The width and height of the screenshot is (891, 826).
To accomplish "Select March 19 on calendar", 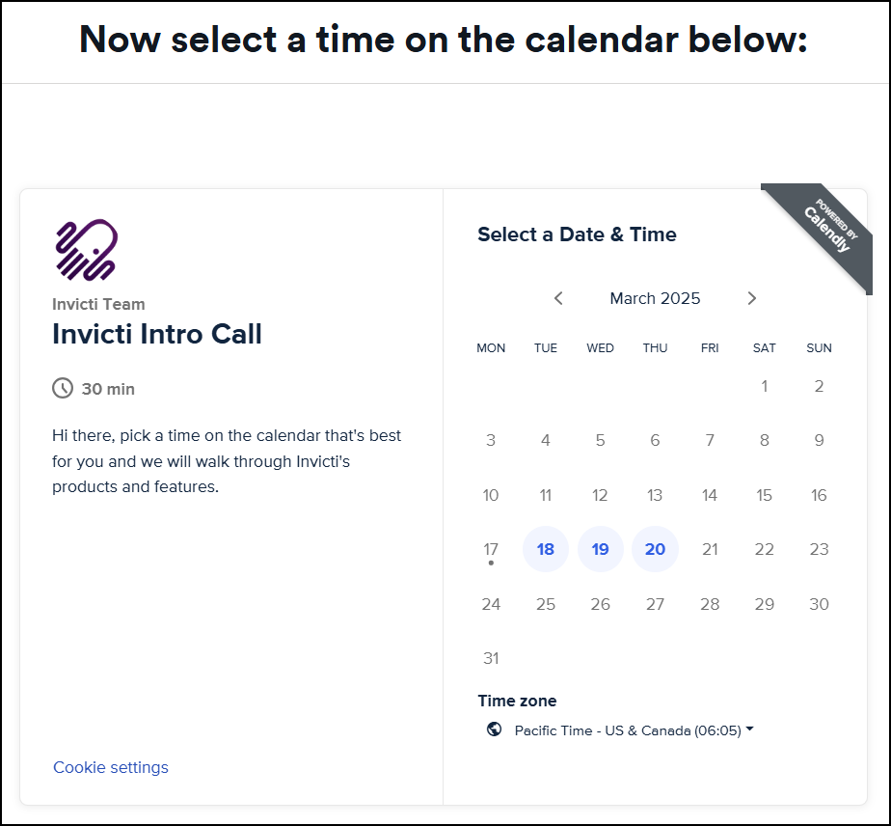I will [x=600, y=549].
